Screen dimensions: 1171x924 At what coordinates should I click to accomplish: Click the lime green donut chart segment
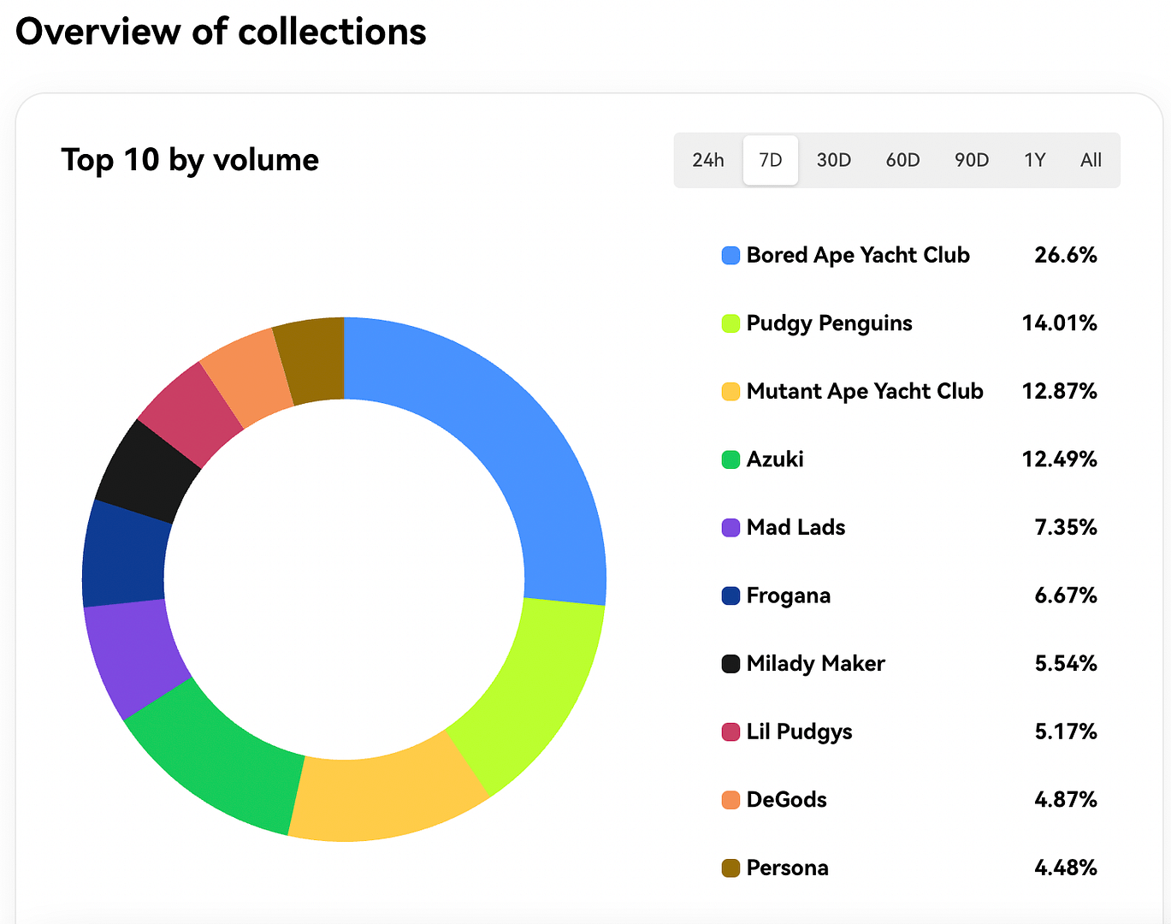click(x=530, y=684)
